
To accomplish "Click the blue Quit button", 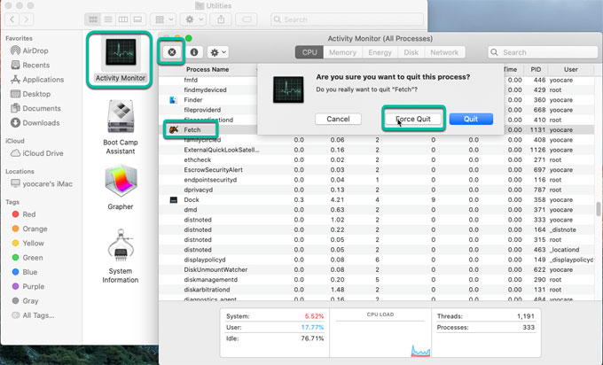I will pos(471,119).
